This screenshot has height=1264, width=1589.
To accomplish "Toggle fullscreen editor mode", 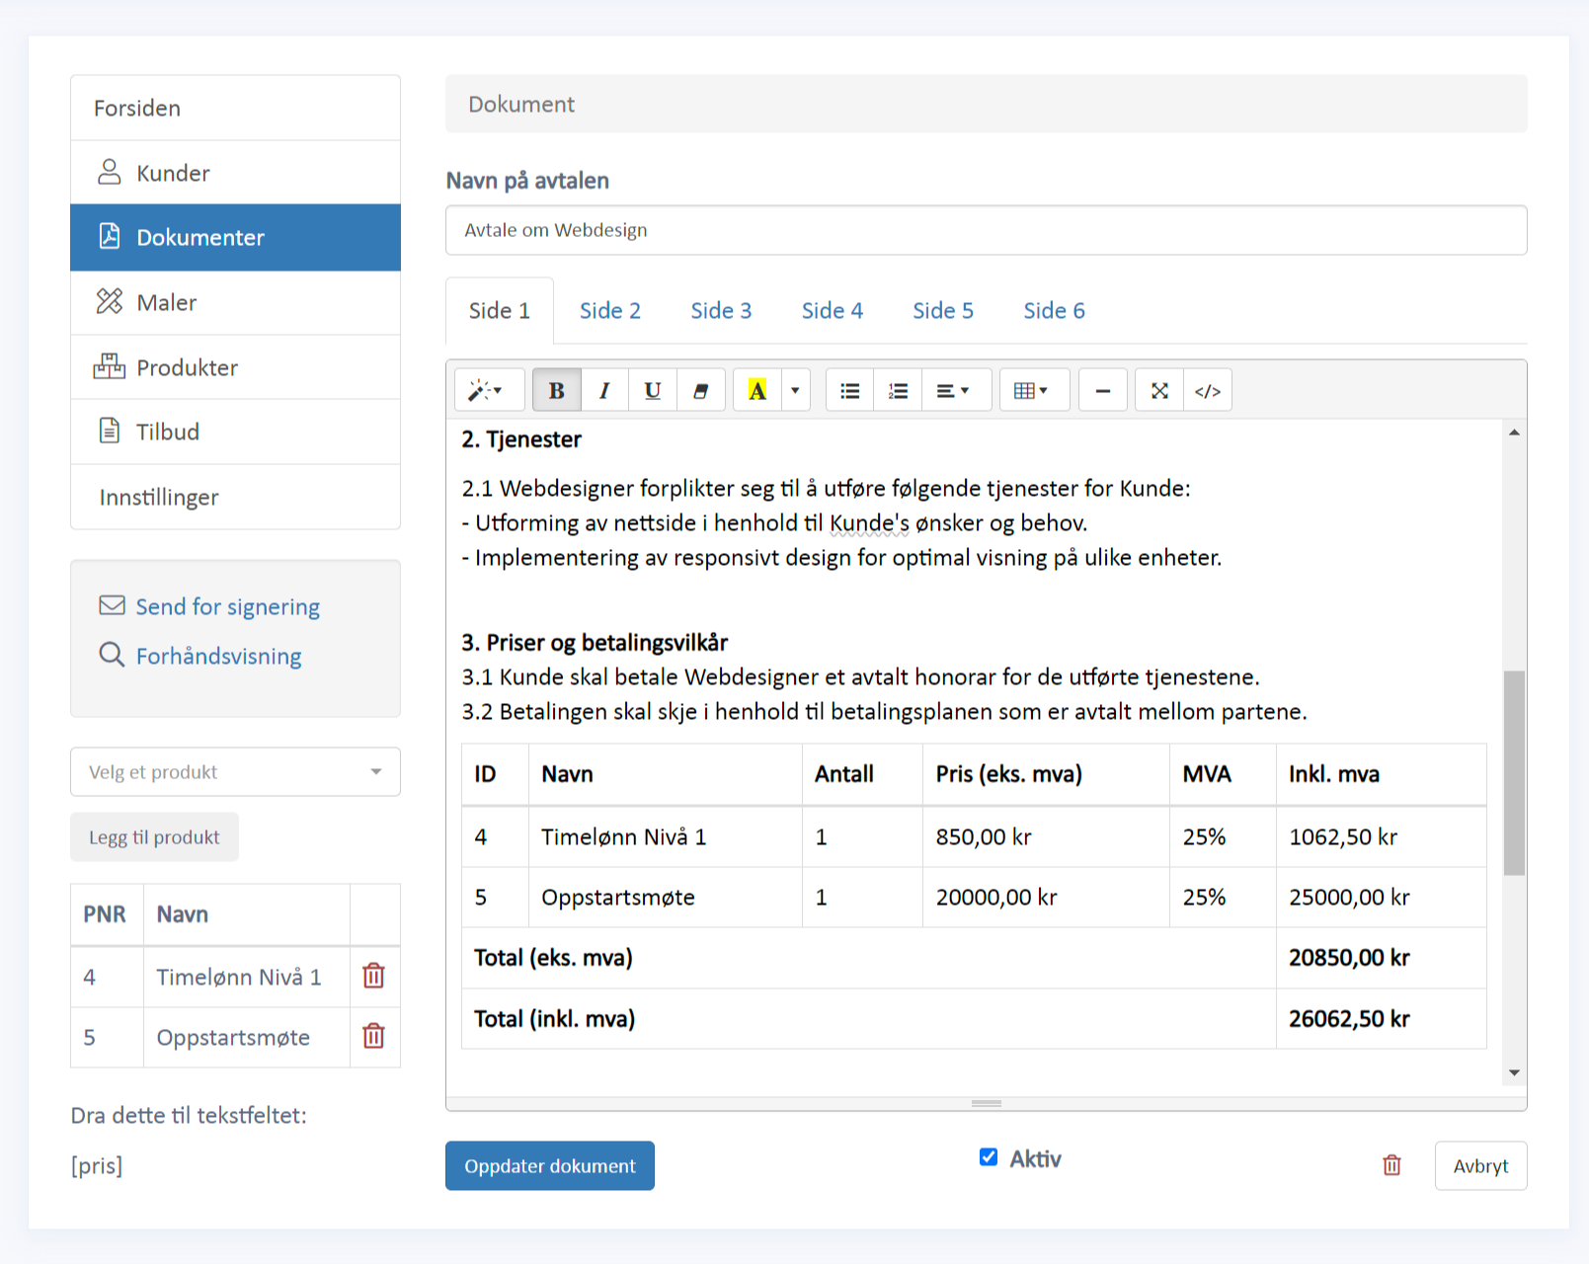I will (1159, 391).
